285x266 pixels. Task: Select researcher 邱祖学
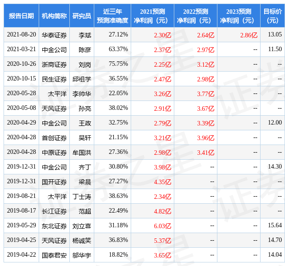(x=82, y=79)
